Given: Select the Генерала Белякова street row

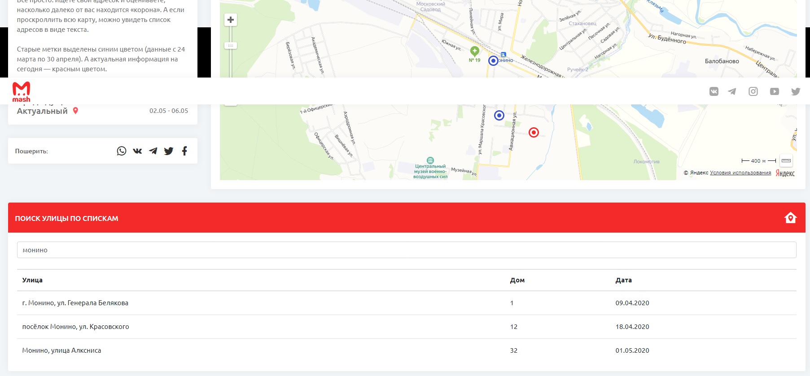Looking at the screenshot, I should pyautogui.click(x=75, y=303).
